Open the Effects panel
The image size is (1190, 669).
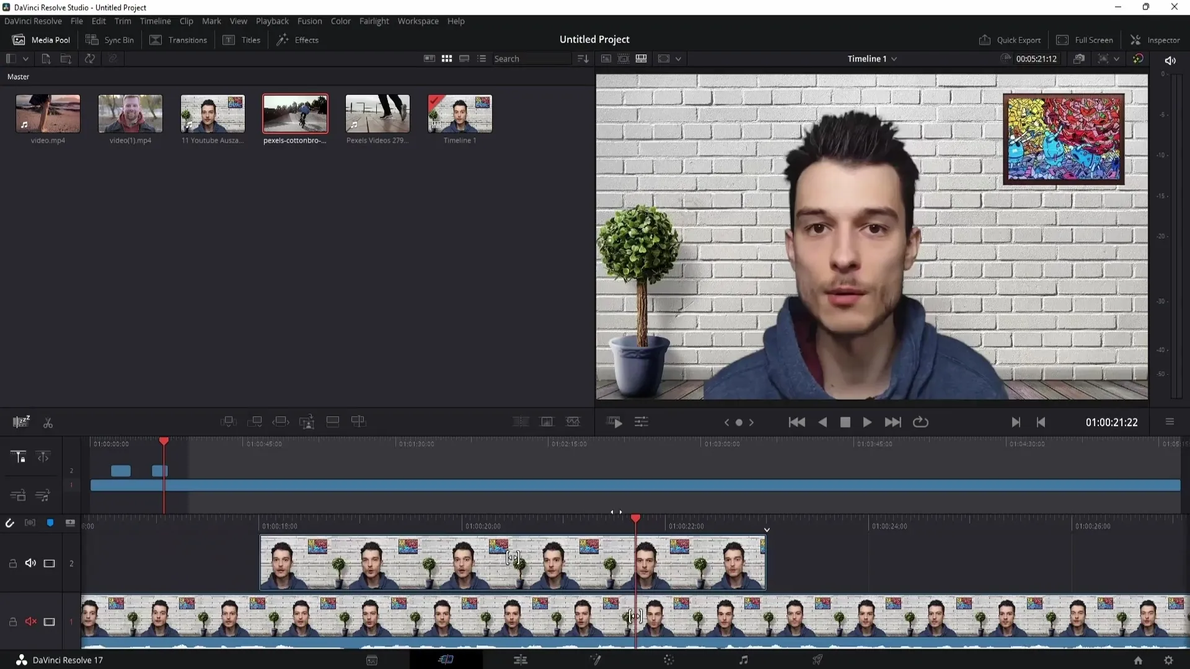click(x=297, y=40)
